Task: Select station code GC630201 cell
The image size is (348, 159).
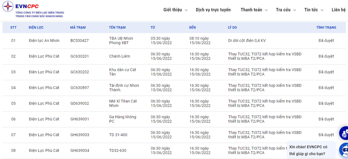Action: [80, 56]
